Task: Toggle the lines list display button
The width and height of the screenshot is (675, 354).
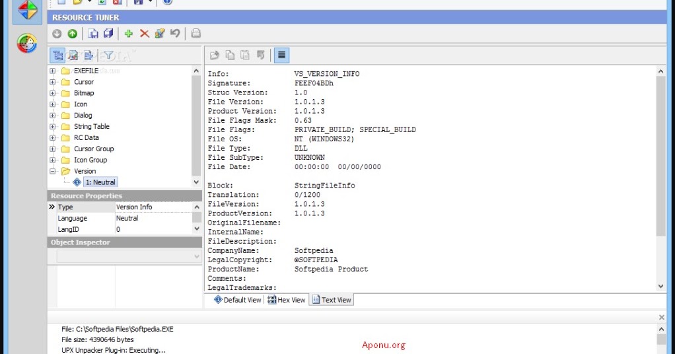Action: (x=281, y=55)
